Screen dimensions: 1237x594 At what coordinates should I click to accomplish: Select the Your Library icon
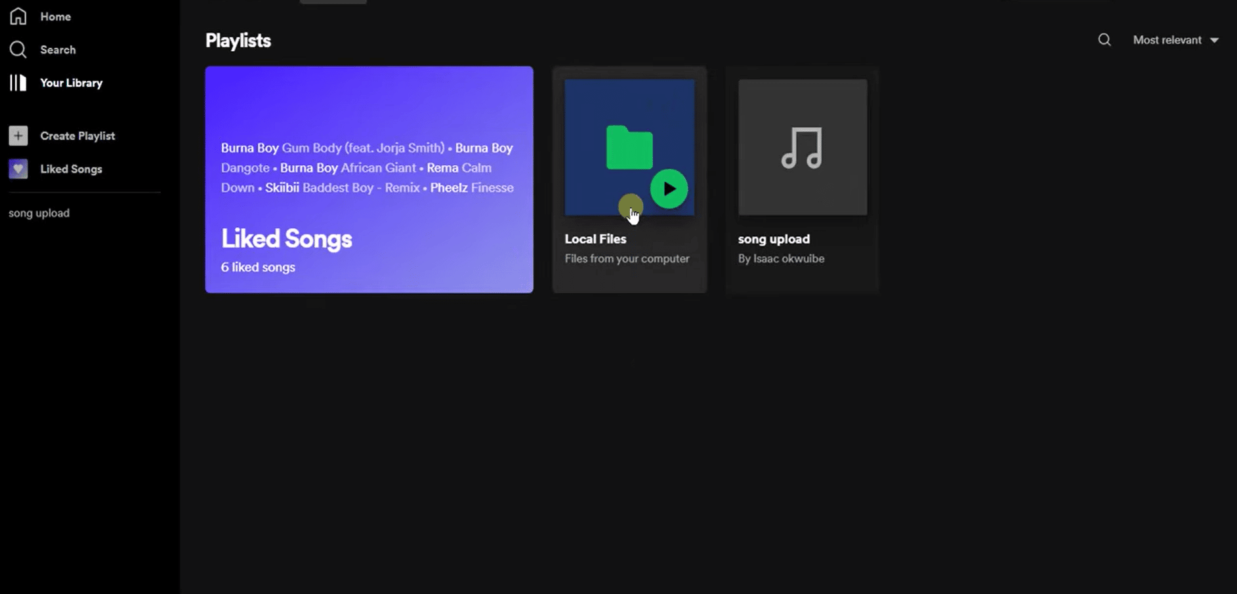[18, 83]
